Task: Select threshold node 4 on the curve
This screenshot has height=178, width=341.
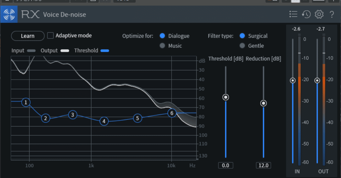Action: [104, 121]
